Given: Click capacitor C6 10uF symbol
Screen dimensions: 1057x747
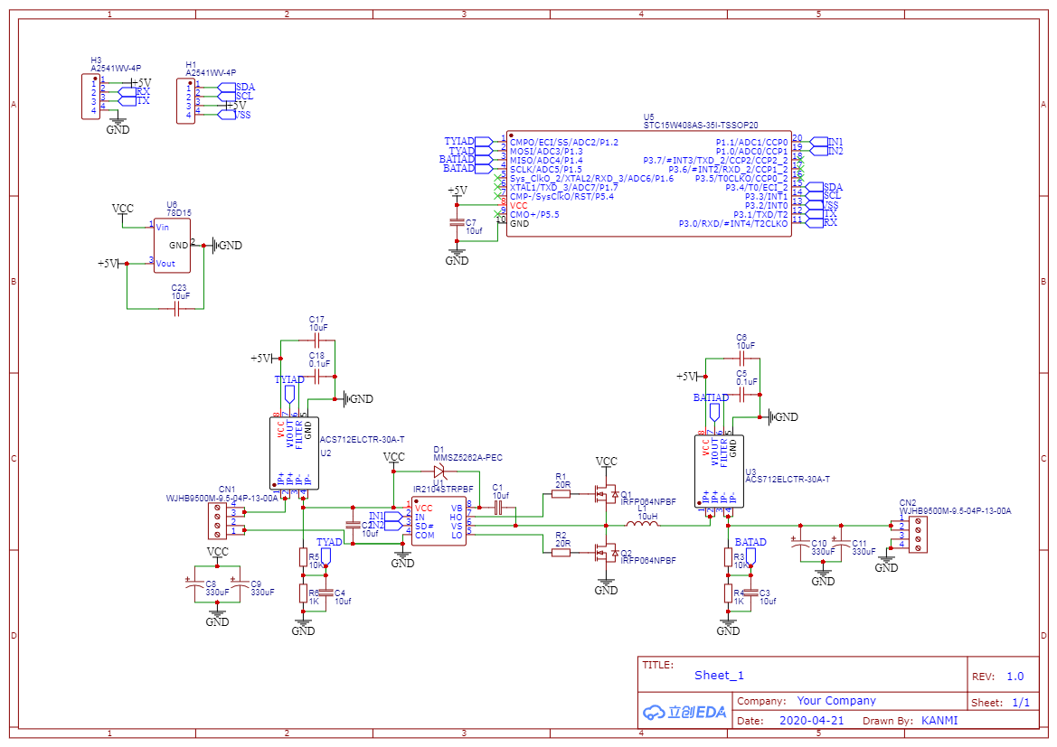Looking at the screenshot, I should [x=741, y=359].
